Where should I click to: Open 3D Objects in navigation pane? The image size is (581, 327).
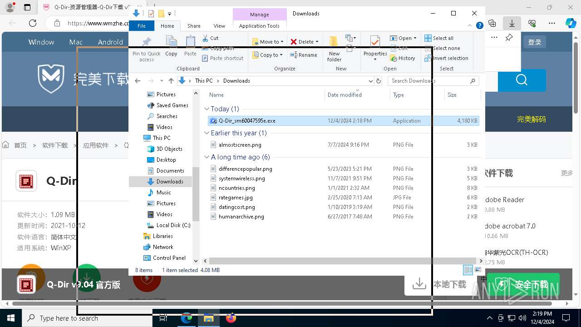pos(165,149)
